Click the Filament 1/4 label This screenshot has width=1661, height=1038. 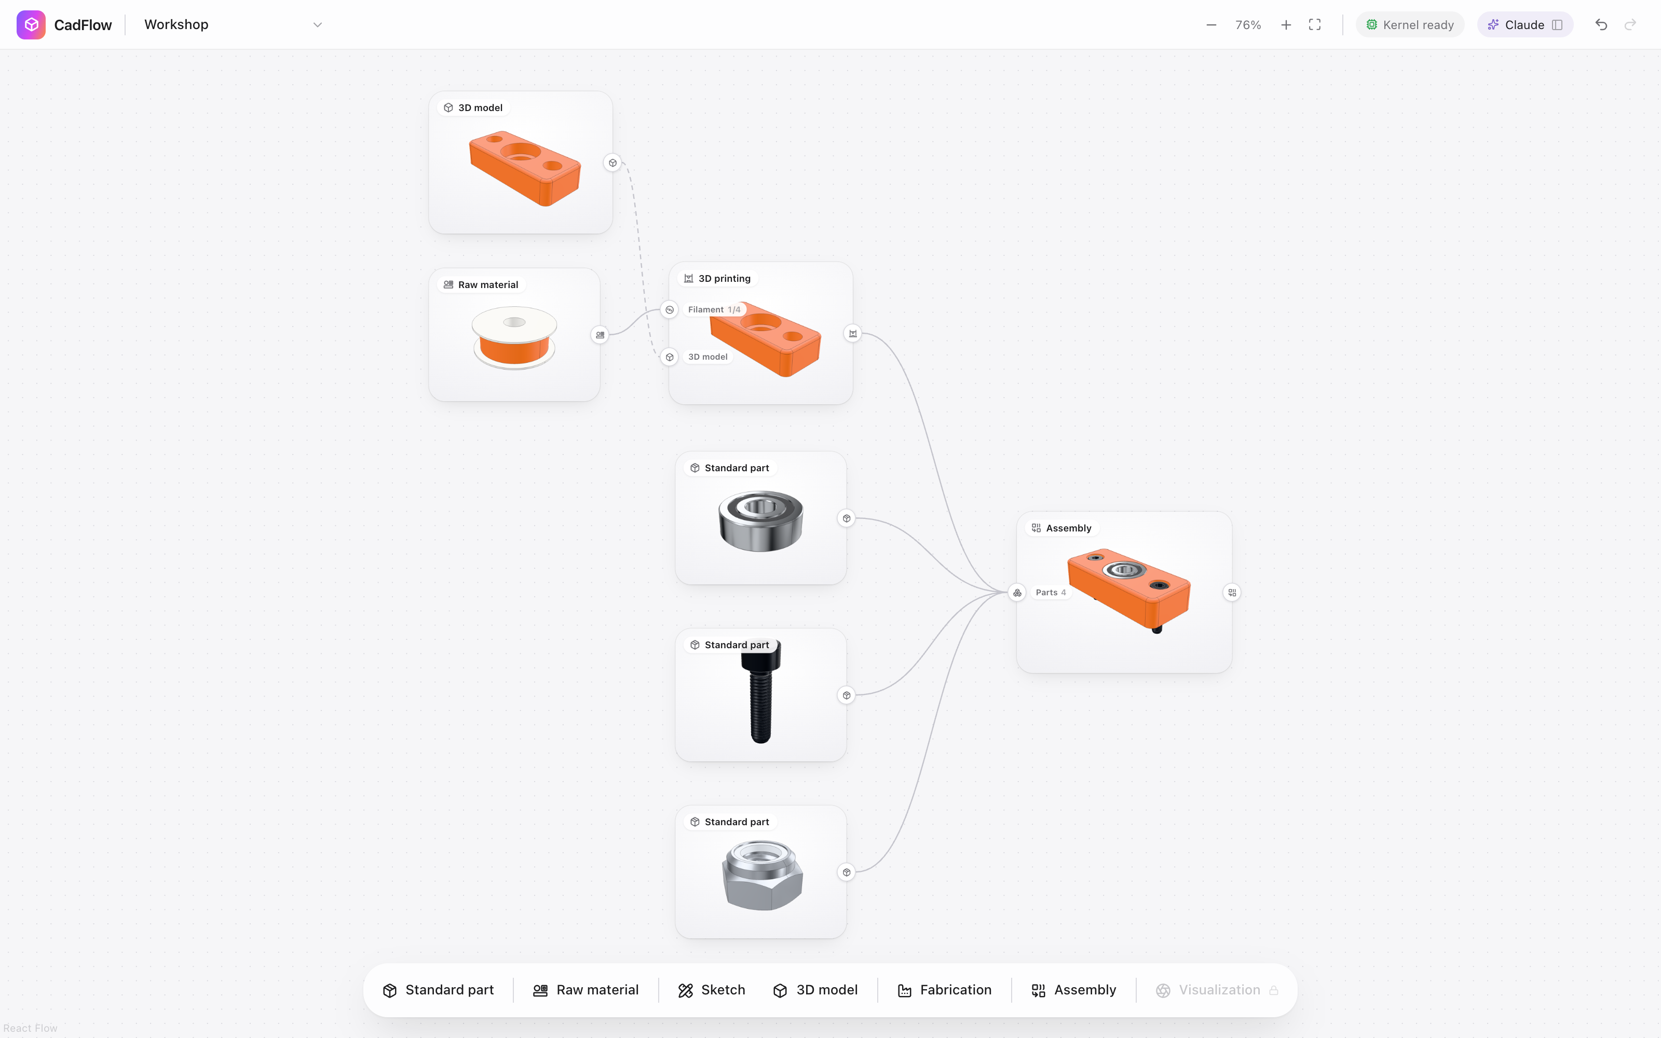pyautogui.click(x=714, y=310)
